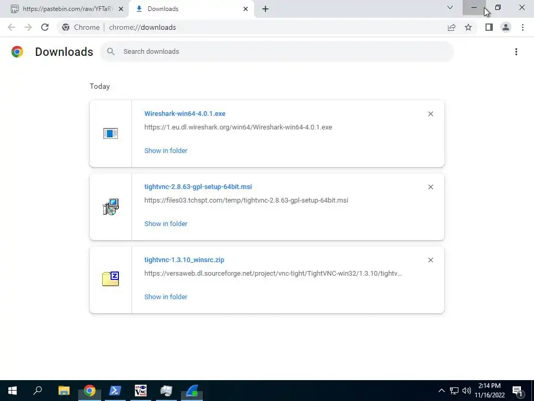Click the sourceforge.net source URL

click(x=273, y=274)
